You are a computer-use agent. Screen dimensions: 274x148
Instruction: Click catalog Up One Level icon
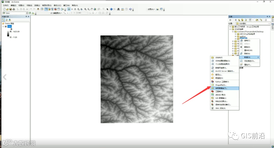click(239, 20)
